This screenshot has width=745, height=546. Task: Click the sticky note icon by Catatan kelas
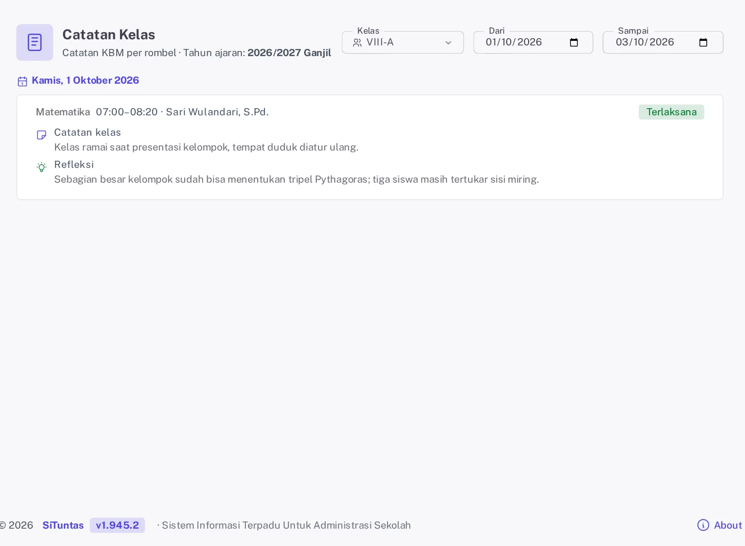[42, 135]
